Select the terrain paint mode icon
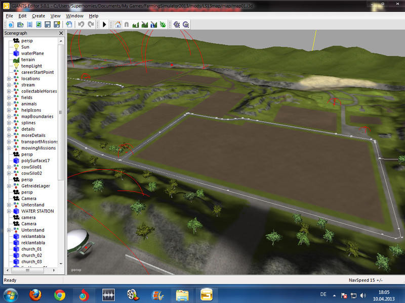This screenshot has height=303, width=405. tap(145, 24)
